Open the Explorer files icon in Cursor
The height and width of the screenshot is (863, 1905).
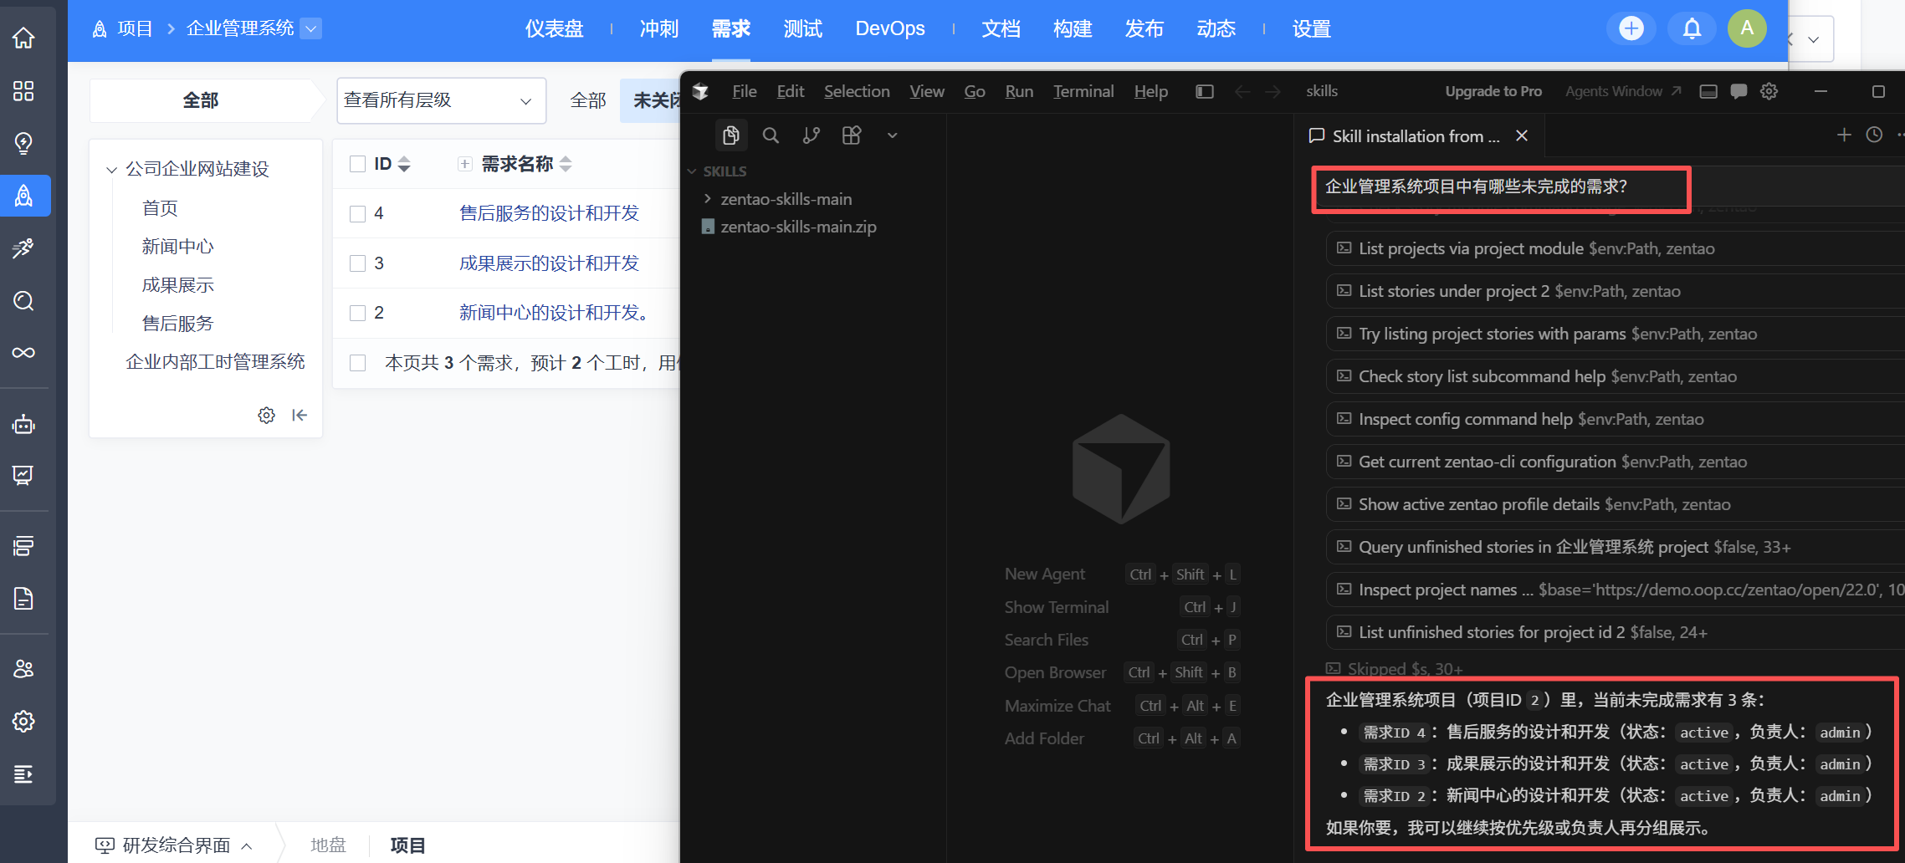click(x=730, y=135)
